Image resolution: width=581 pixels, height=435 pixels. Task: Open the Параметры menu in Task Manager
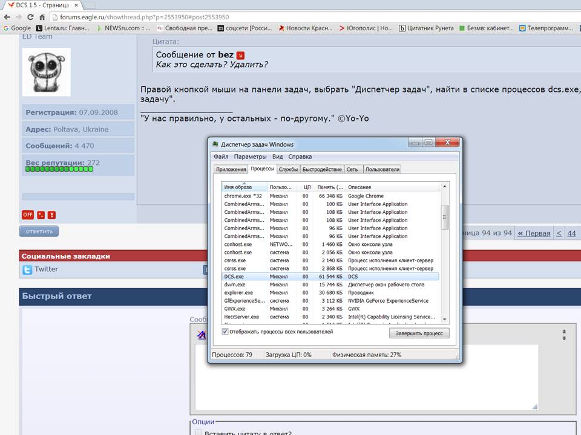tap(250, 156)
